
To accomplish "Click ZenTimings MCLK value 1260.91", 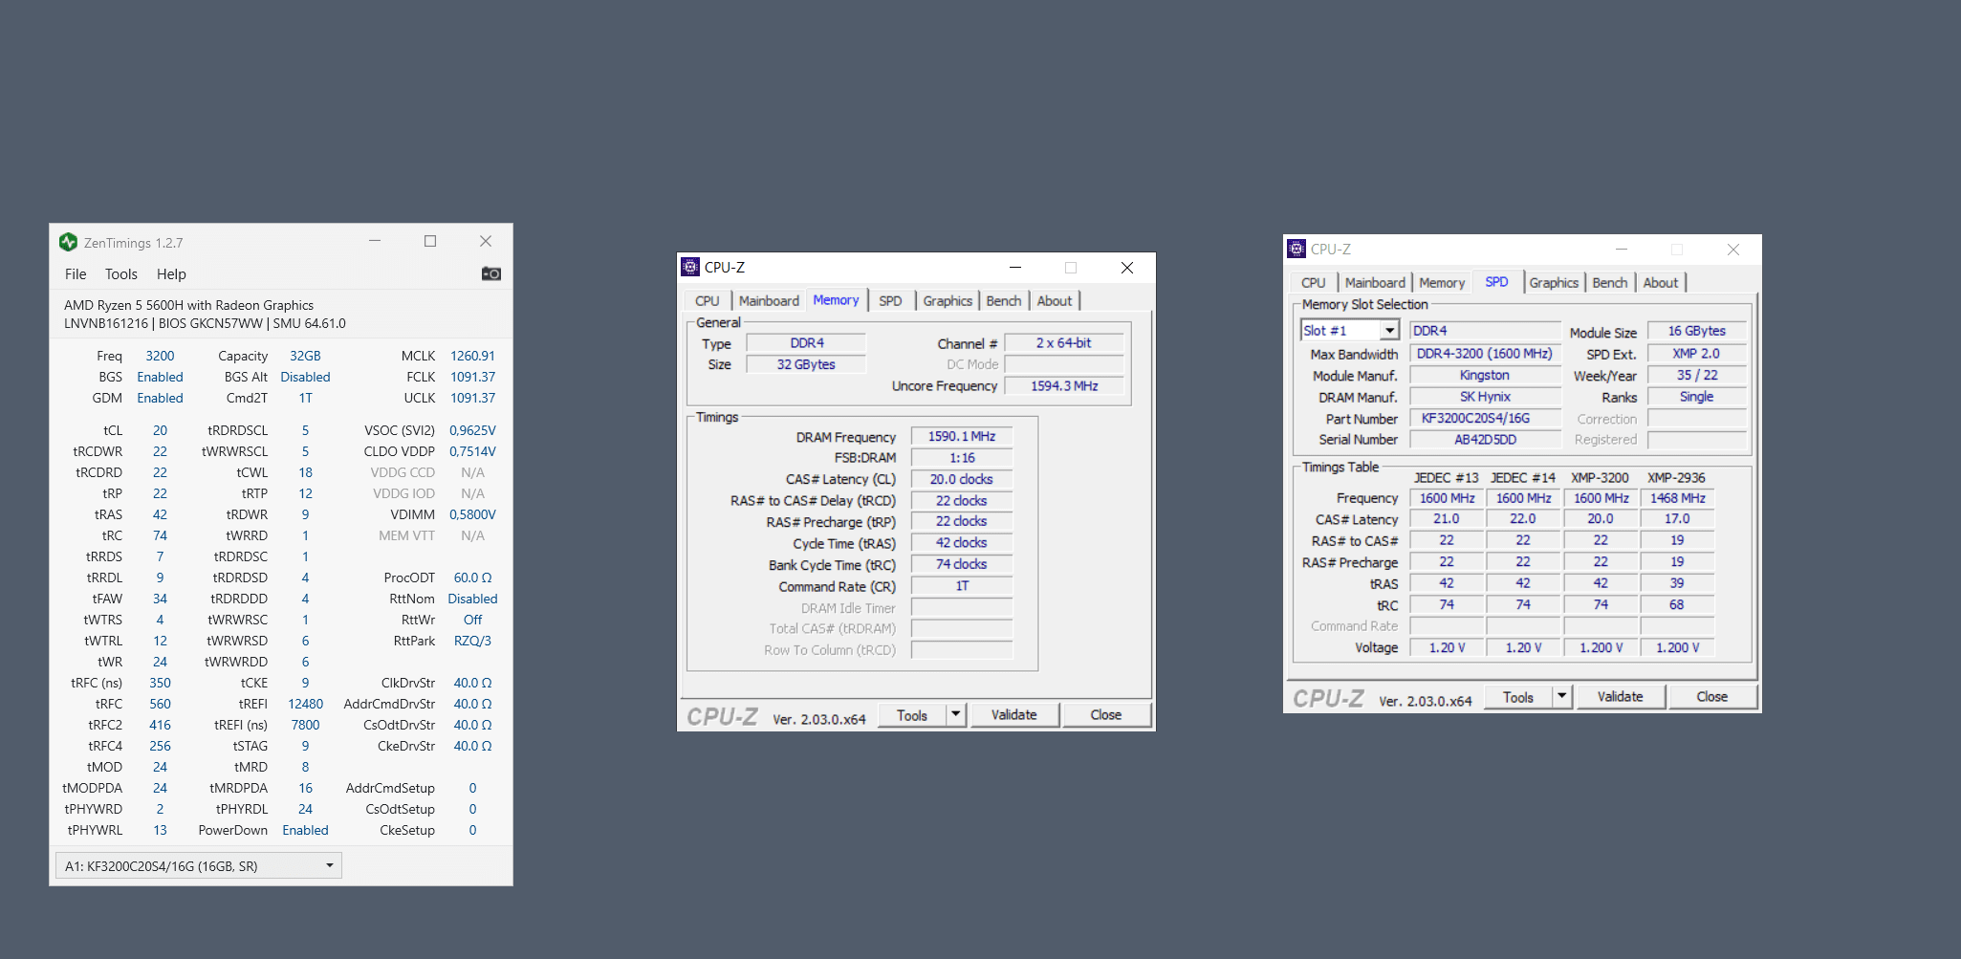I will tap(472, 356).
